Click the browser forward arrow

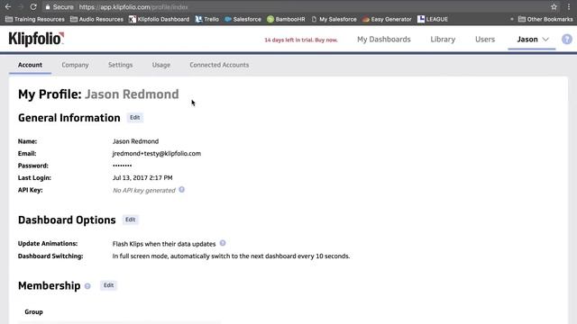click(20, 7)
